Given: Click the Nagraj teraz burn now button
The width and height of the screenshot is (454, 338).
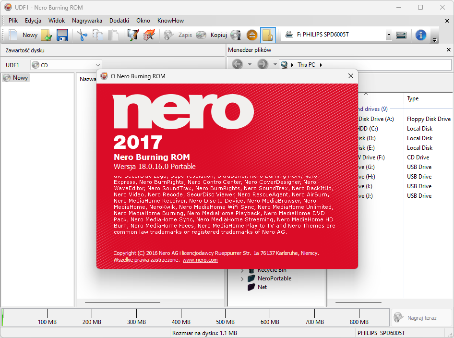Looking at the screenshot, I should click(x=421, y=318).
